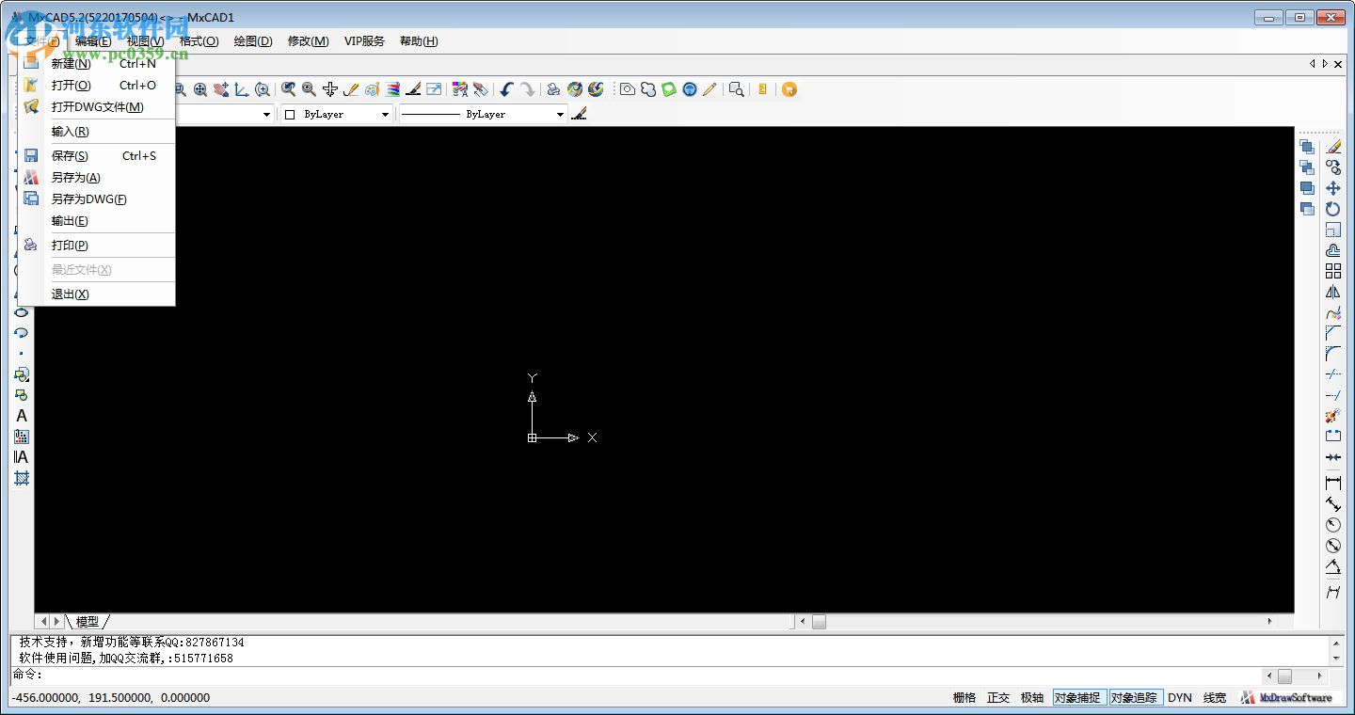Select the Erase tool at top right

[x=1333, y=147]
